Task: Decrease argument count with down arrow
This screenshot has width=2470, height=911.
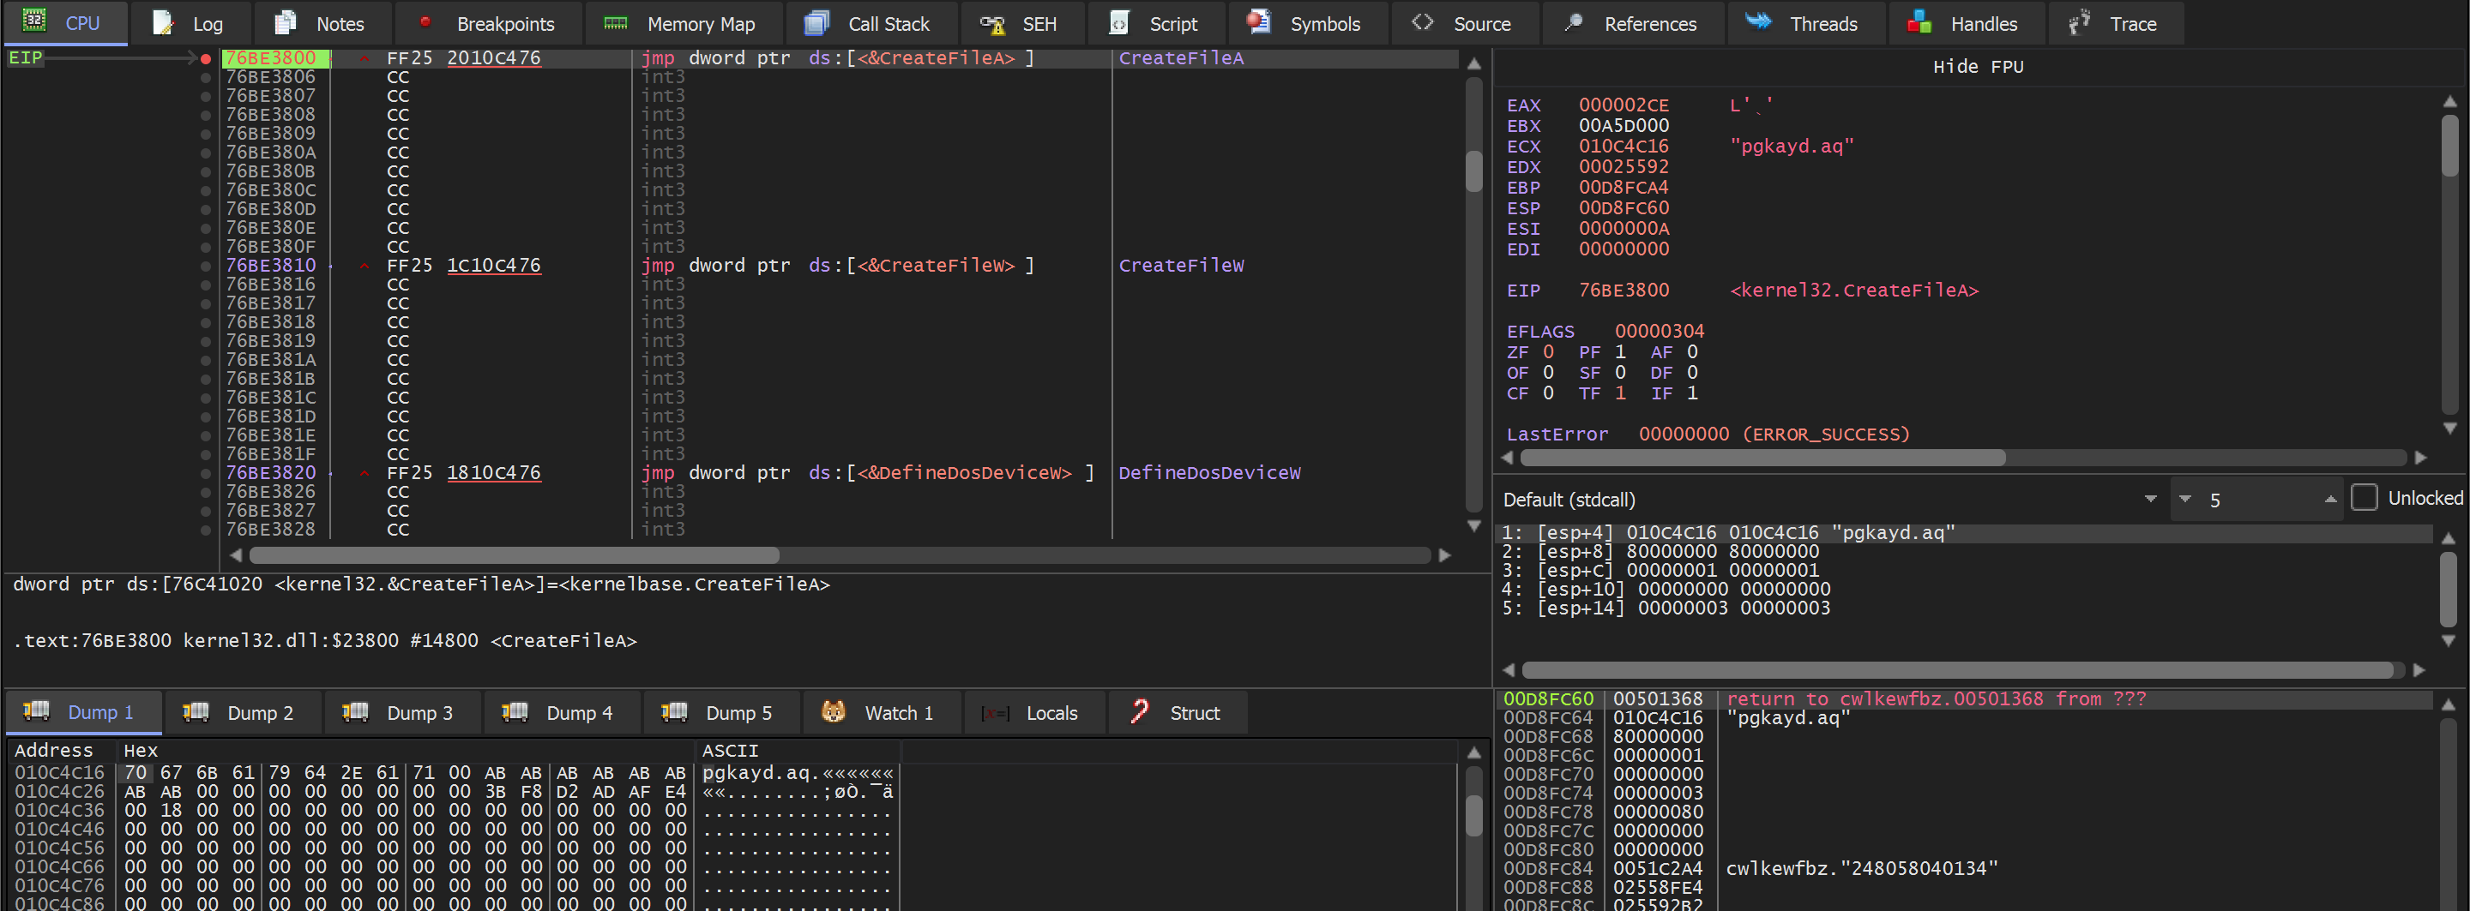Action: pyautogui.click(x=2185, y=499)
